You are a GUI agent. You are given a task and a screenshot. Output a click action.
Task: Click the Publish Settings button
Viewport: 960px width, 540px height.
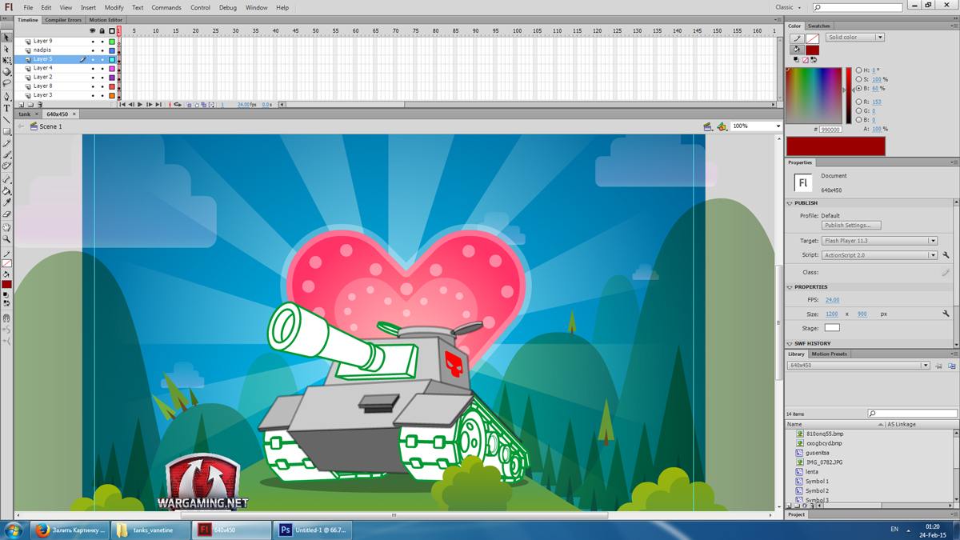coord(851,226)
